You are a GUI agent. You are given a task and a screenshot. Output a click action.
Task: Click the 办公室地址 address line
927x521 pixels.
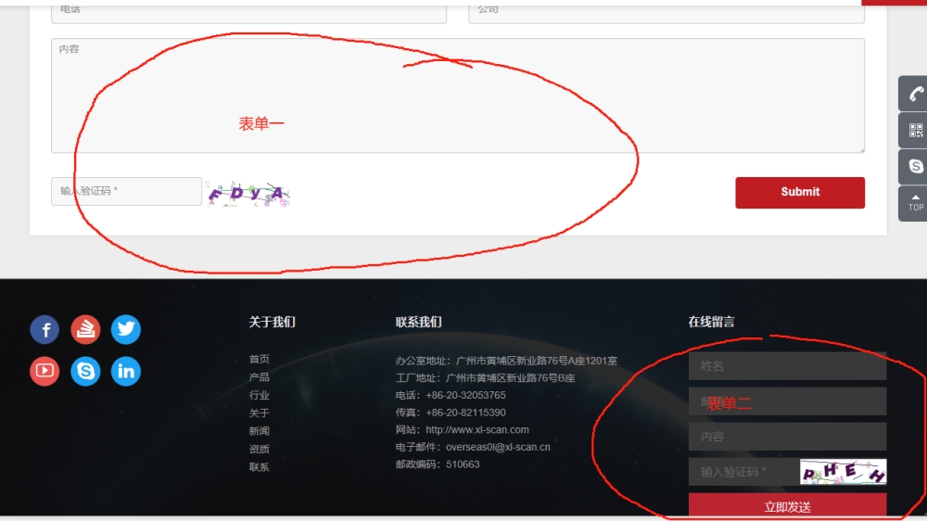pyautogui.click(x=507, y=361)
